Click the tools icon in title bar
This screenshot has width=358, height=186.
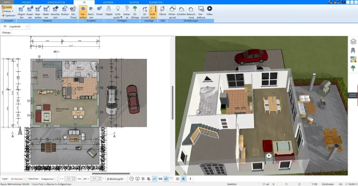tap(330, 2)
